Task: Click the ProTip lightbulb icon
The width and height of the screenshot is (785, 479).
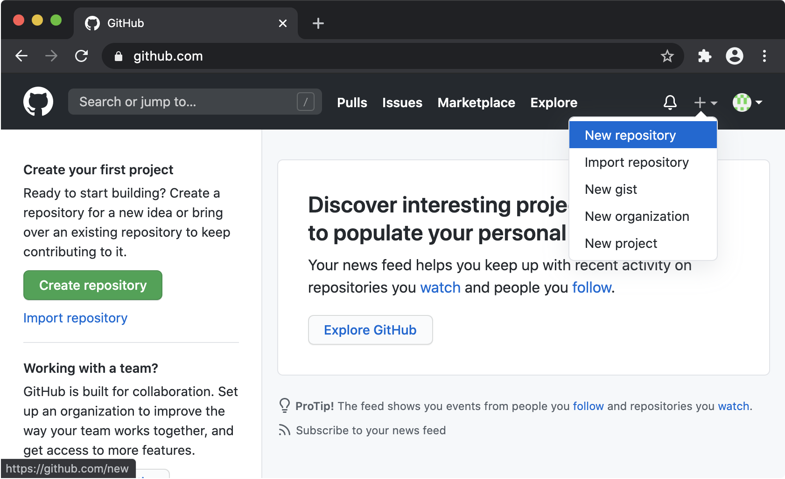Action: (x=285, y=405)
